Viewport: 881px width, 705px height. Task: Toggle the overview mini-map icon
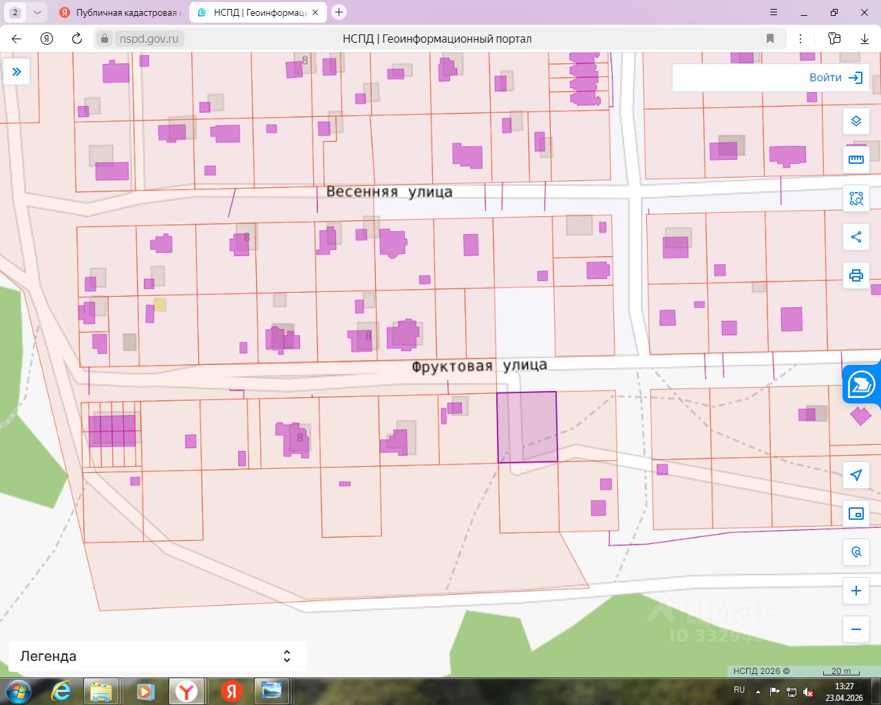pyautogui.click(x=856, y=514)
